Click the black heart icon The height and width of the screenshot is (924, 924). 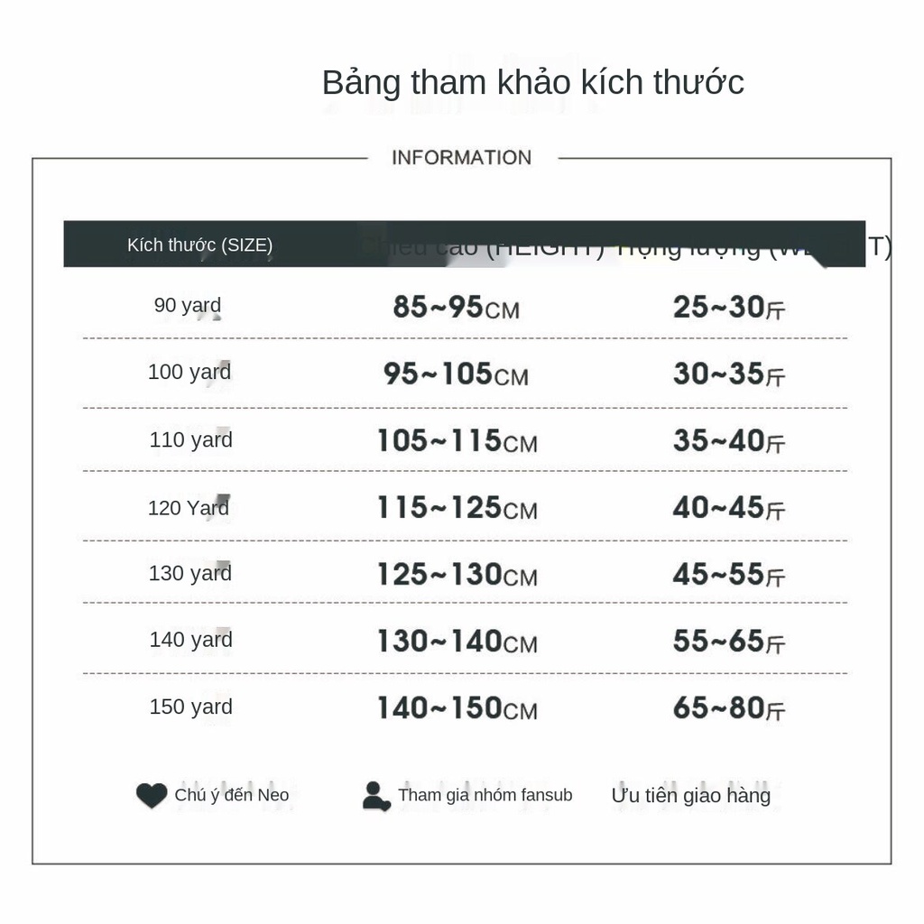click(152, 795)
